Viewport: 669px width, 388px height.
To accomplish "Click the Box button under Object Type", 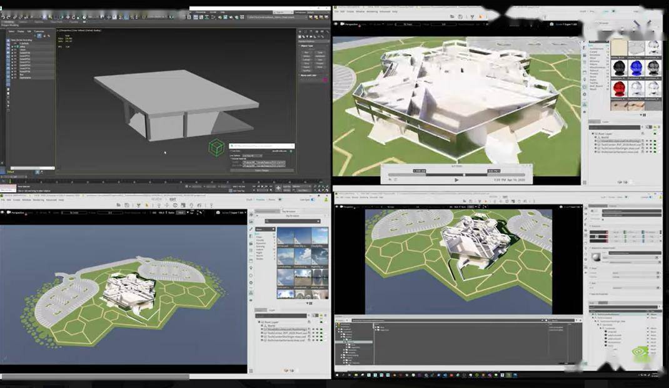I will (x=306, y=53).
